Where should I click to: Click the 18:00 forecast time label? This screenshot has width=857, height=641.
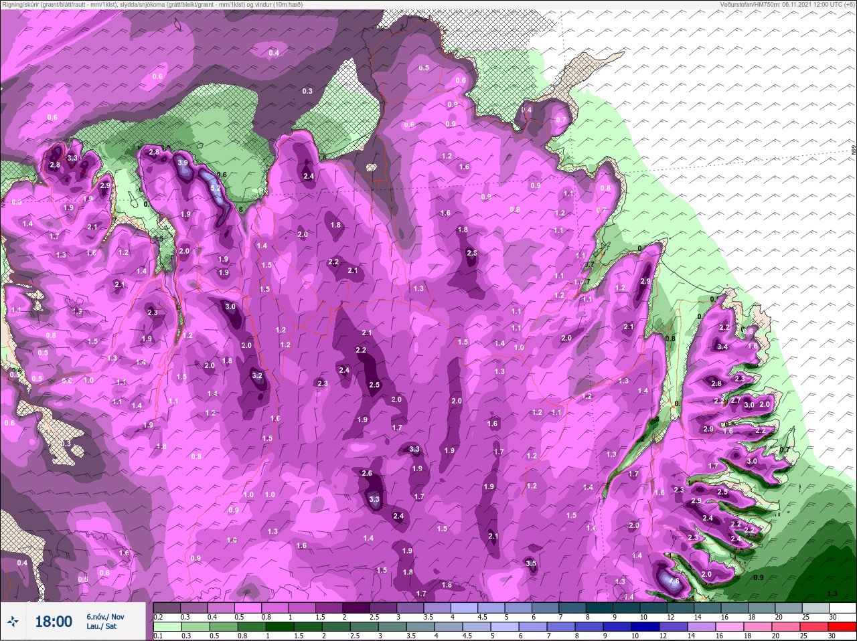click(x=54, y=622)
